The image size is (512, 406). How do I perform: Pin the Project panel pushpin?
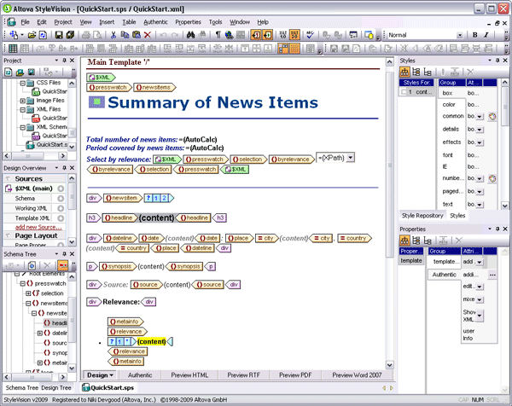click(64, 61)
